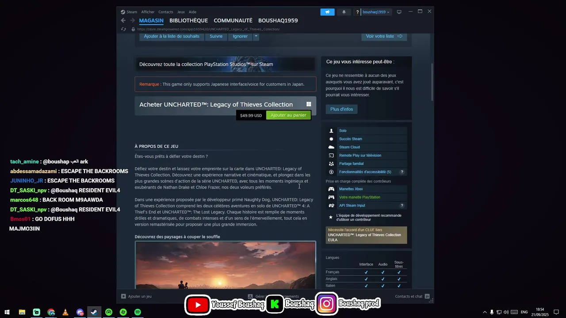This screenshot has height=318, width=566.
Task: Click the store page vertical scrollbar
Action: tap(432, 82)
